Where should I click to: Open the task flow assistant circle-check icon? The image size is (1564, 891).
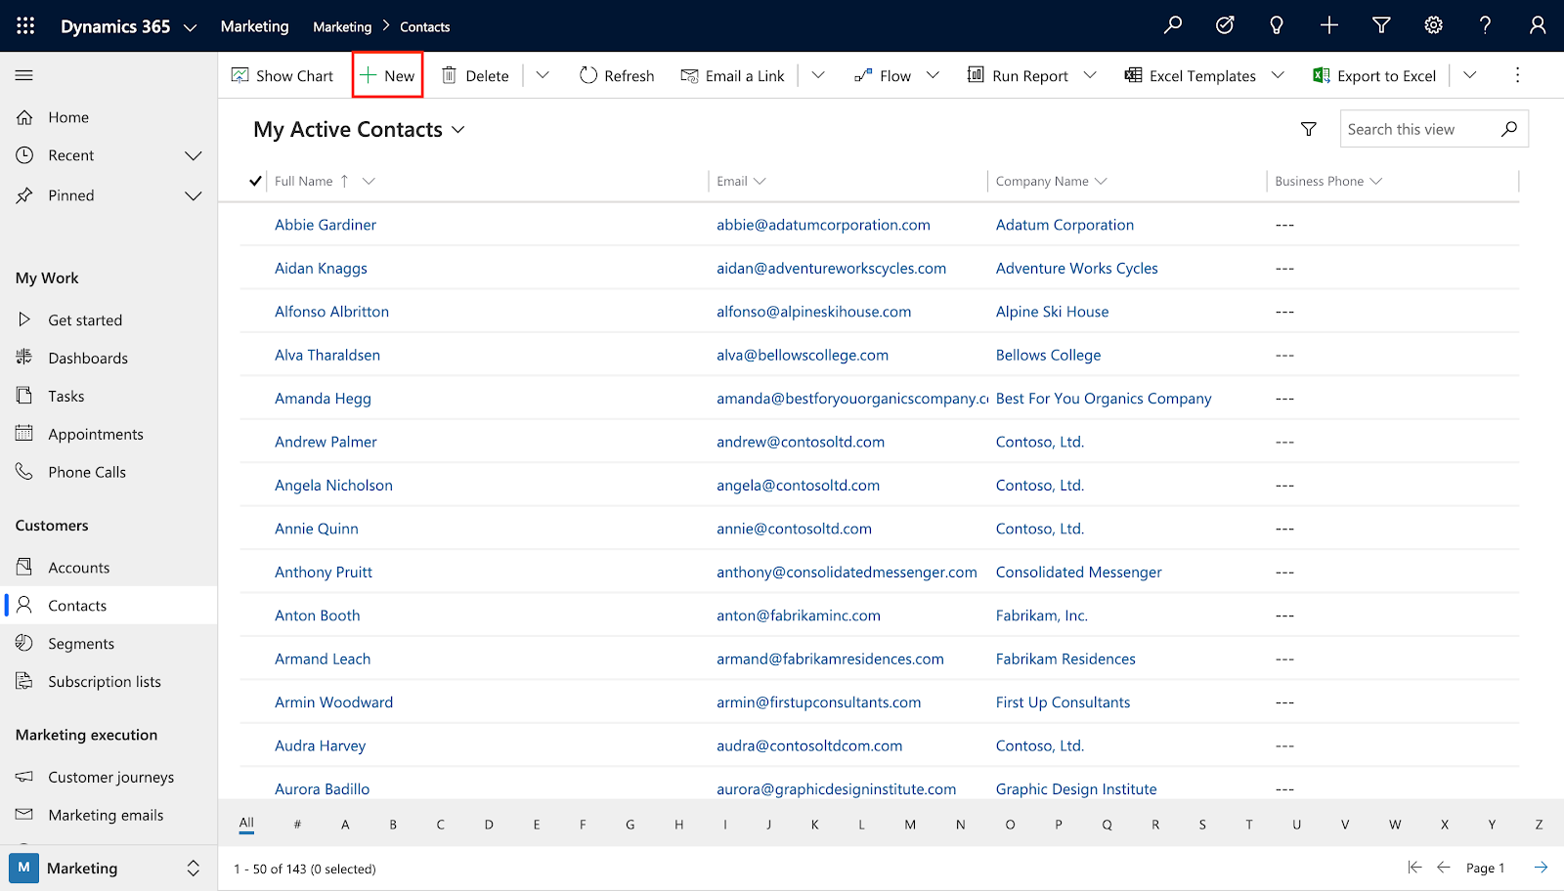pos(1225,25)
